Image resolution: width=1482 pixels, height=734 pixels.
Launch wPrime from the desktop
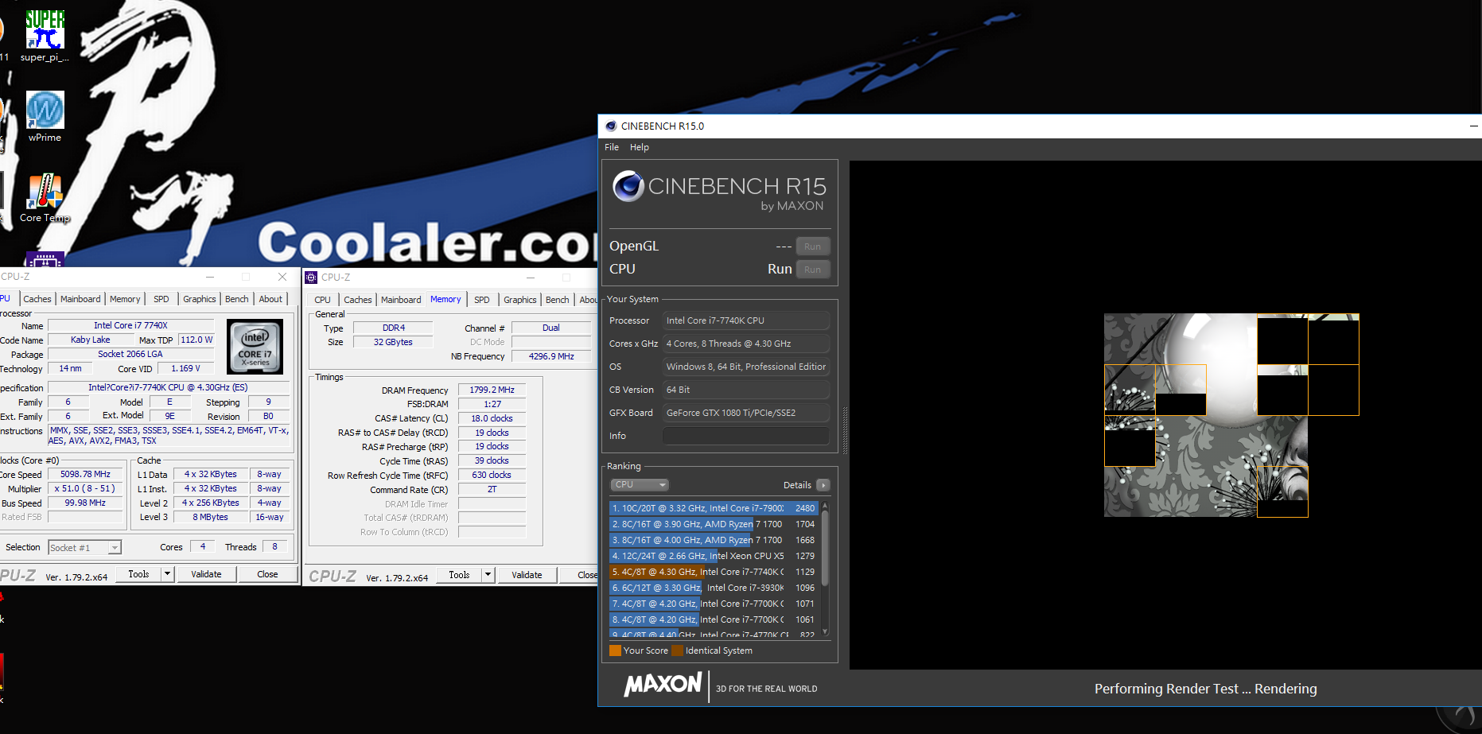tap(45, 116)
